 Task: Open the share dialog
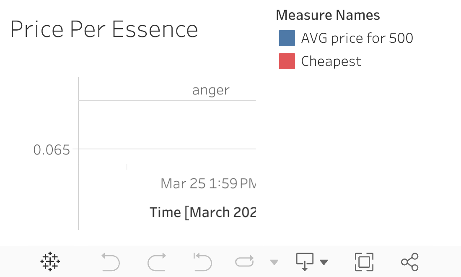pos(409,262)
